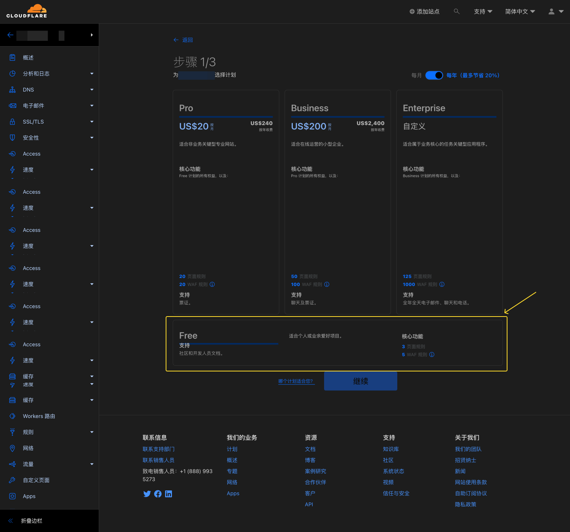Expand the 分析和日志 sidebar section
This screenshot has height=532, width=570.
(x=92, y=74)
